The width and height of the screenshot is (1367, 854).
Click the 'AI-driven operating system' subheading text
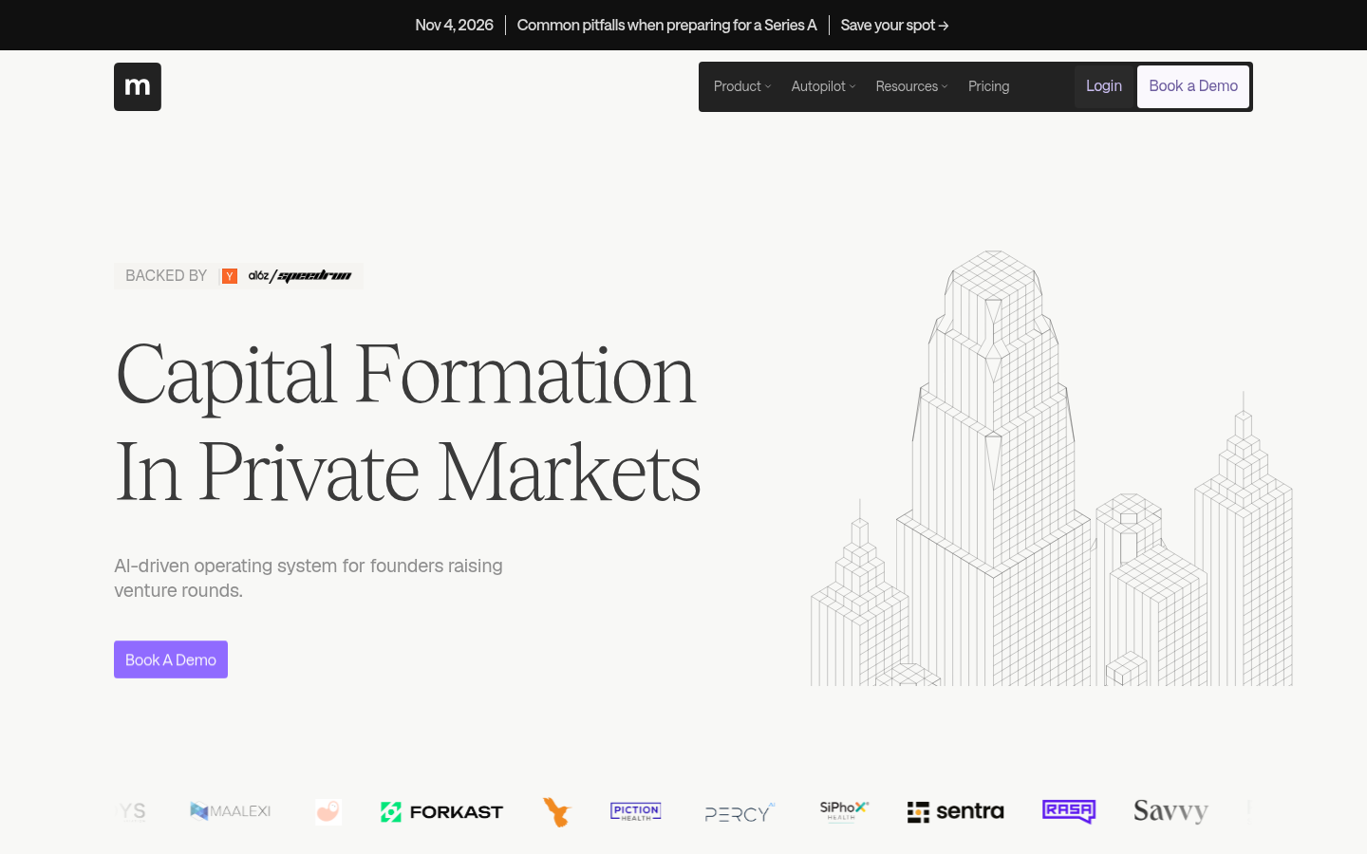point(309,578)
